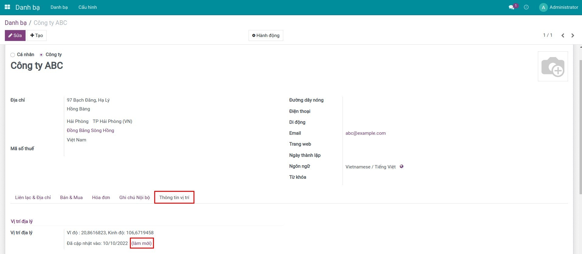Image resolution: width=582 pixels, height=254 pixels.
Task: Click the Tạo create button
Action: [37, 36]
